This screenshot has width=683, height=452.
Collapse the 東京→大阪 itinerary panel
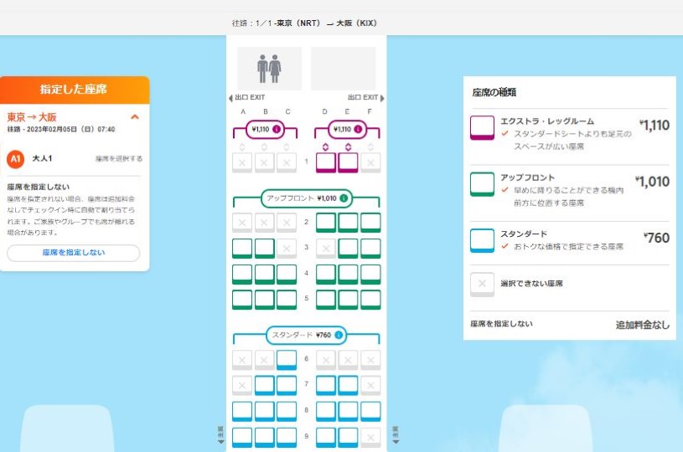(x=135, y=117)
